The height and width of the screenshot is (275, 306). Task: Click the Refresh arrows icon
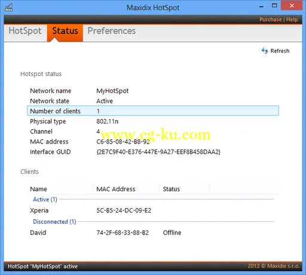click(265, 51)
